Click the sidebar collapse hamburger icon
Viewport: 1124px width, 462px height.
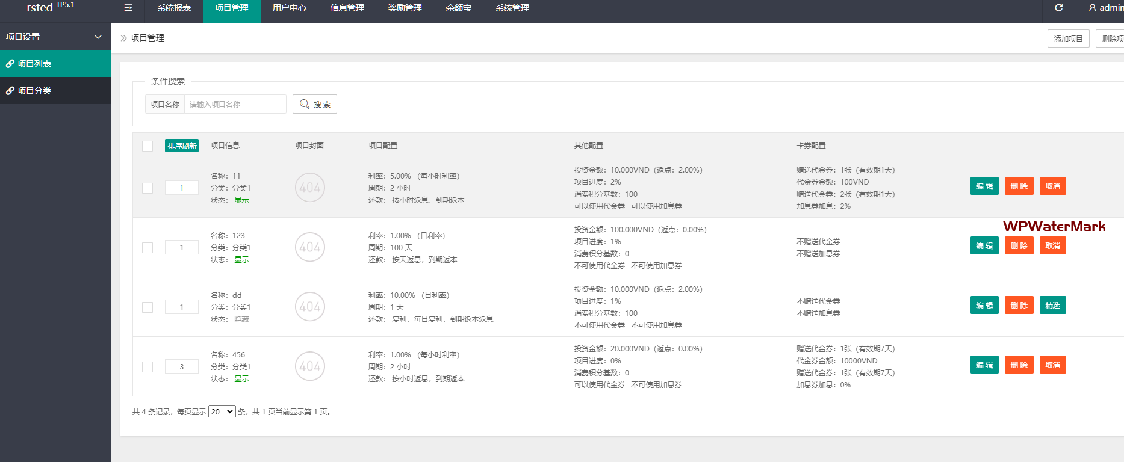[x=128, y=8]
